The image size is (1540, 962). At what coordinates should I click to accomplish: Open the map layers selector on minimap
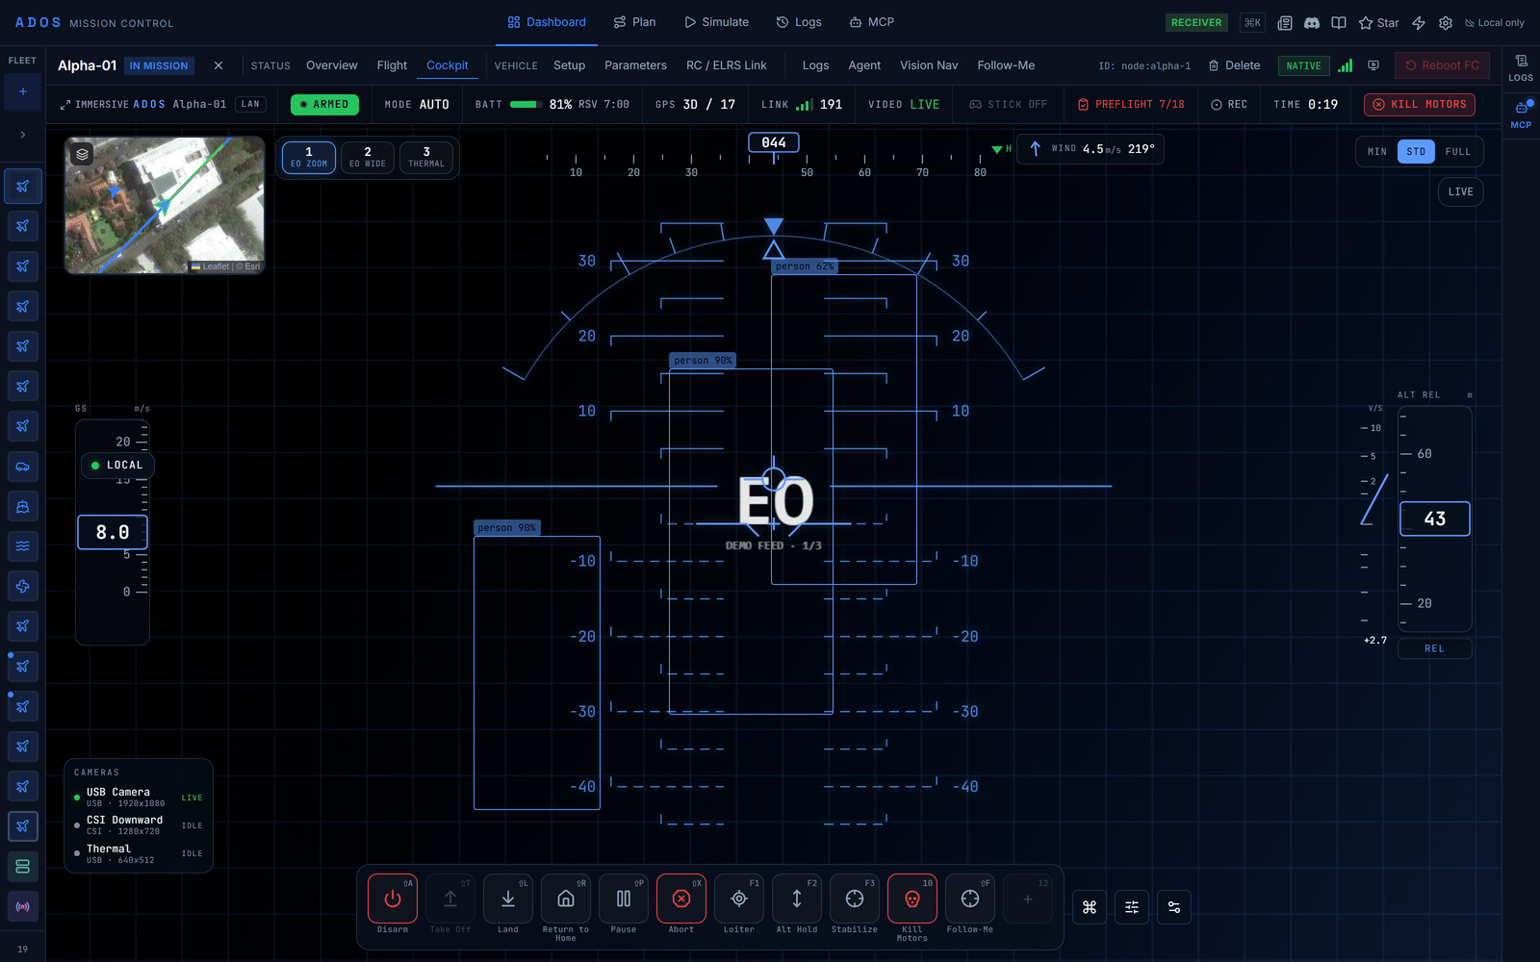pyautogui.click(x=83, y=154)
